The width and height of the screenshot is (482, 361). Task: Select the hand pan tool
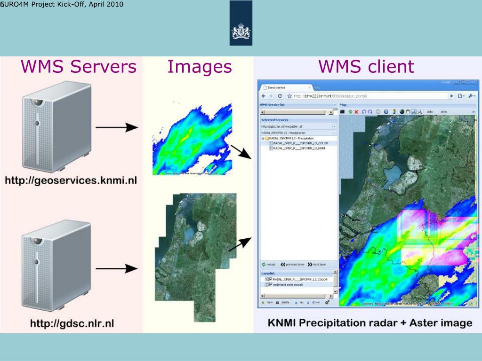(x=408, y=112)
